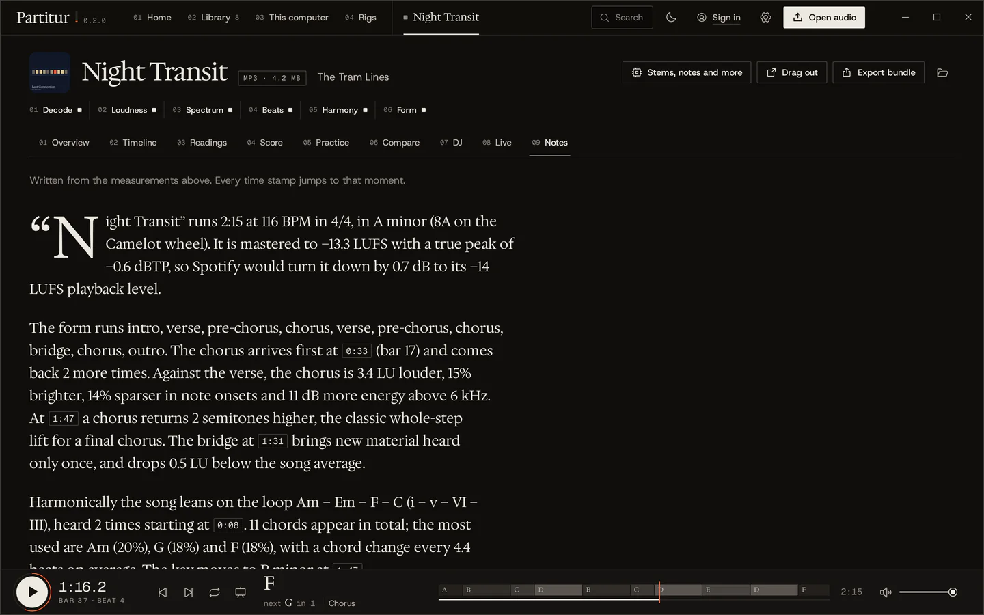Select the Compare tab
This screenshot has height=615, width=984.
coord(394,143)
